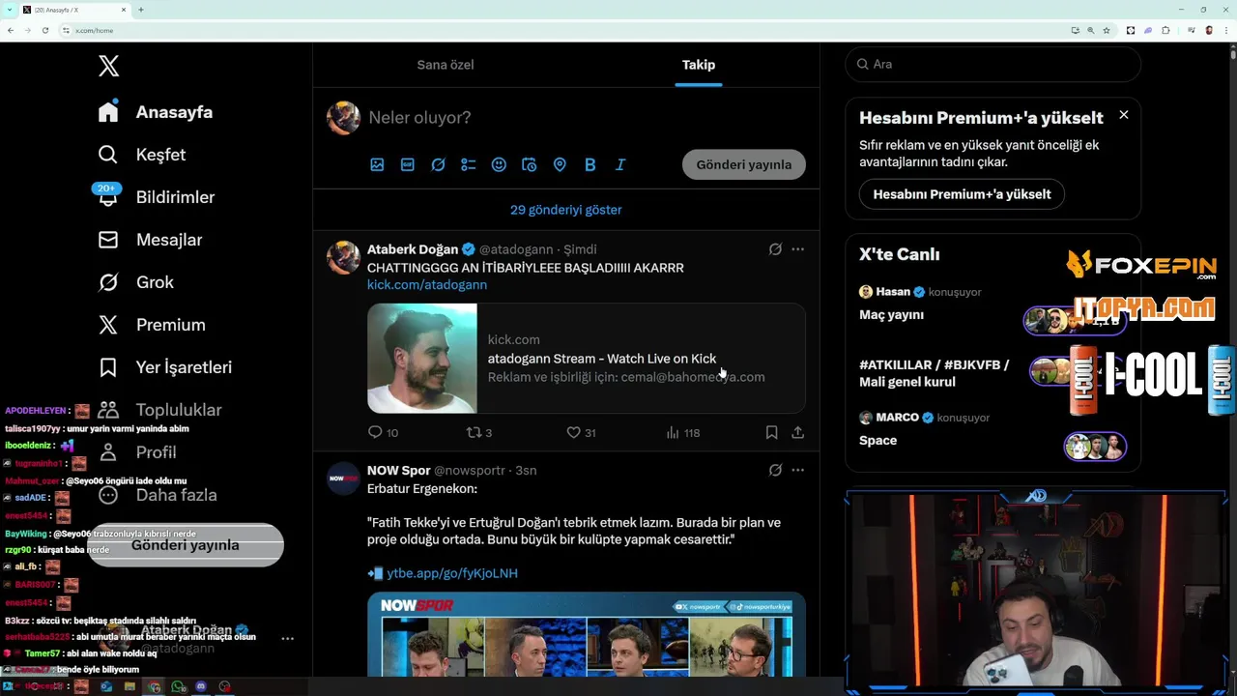Click the schedule post icon
This screenshot has height=696, width=1237.
(529, 165)
